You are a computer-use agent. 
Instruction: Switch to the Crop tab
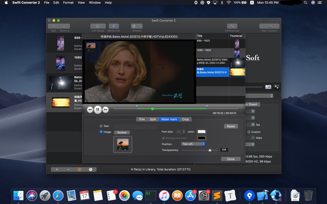click(185, 119)
